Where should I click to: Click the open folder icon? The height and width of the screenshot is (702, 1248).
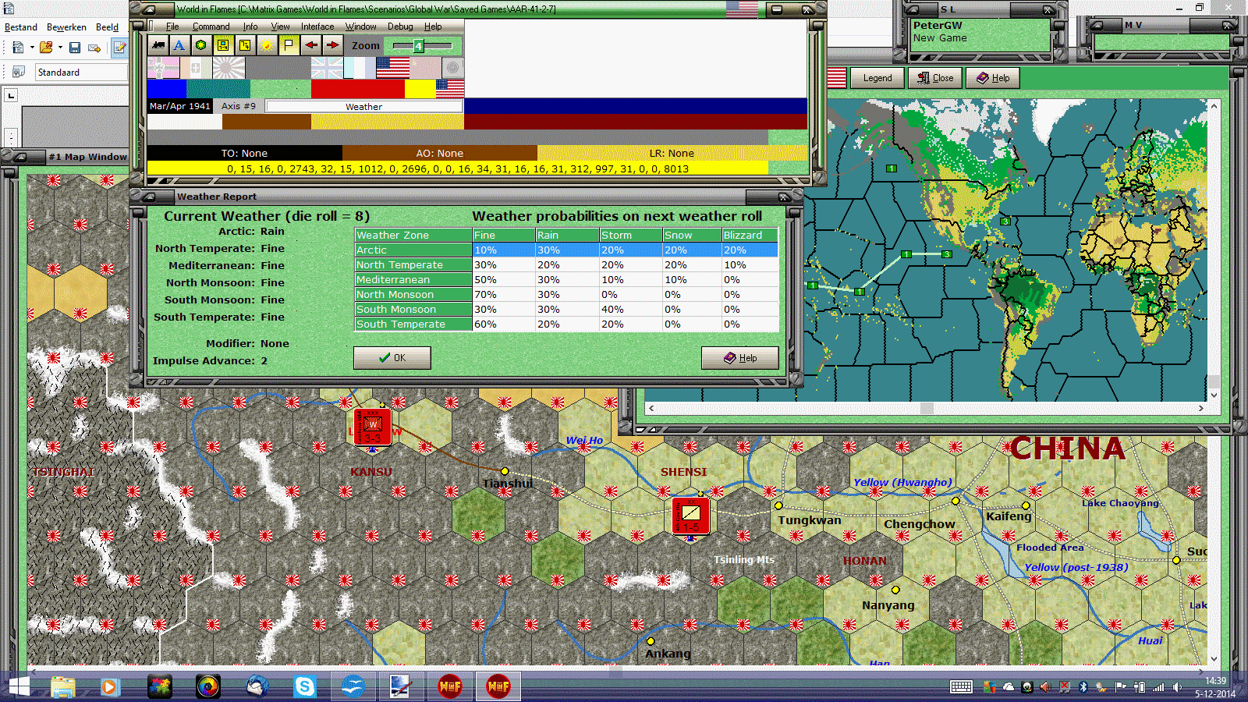click(46, 48)
